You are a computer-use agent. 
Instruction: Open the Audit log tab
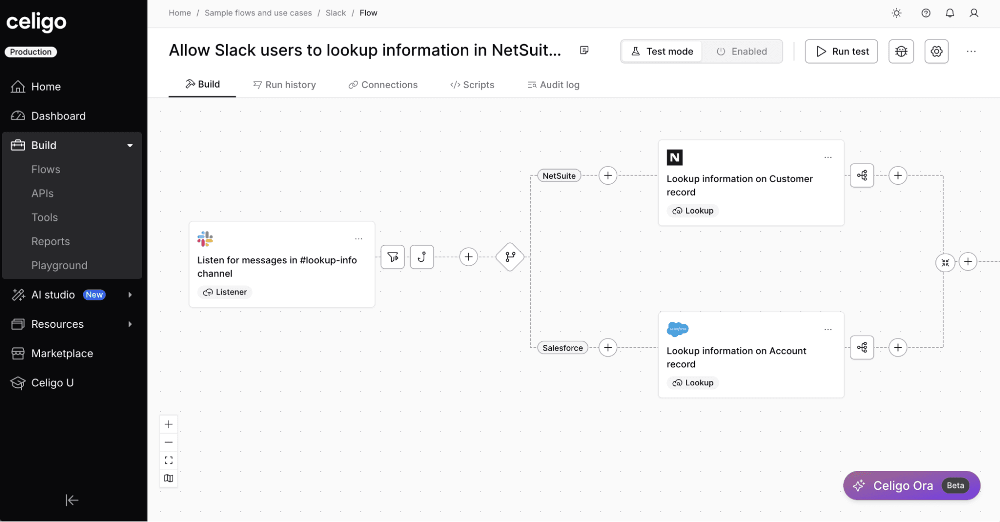553,85
